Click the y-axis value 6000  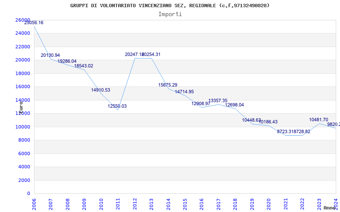(24, 153)
